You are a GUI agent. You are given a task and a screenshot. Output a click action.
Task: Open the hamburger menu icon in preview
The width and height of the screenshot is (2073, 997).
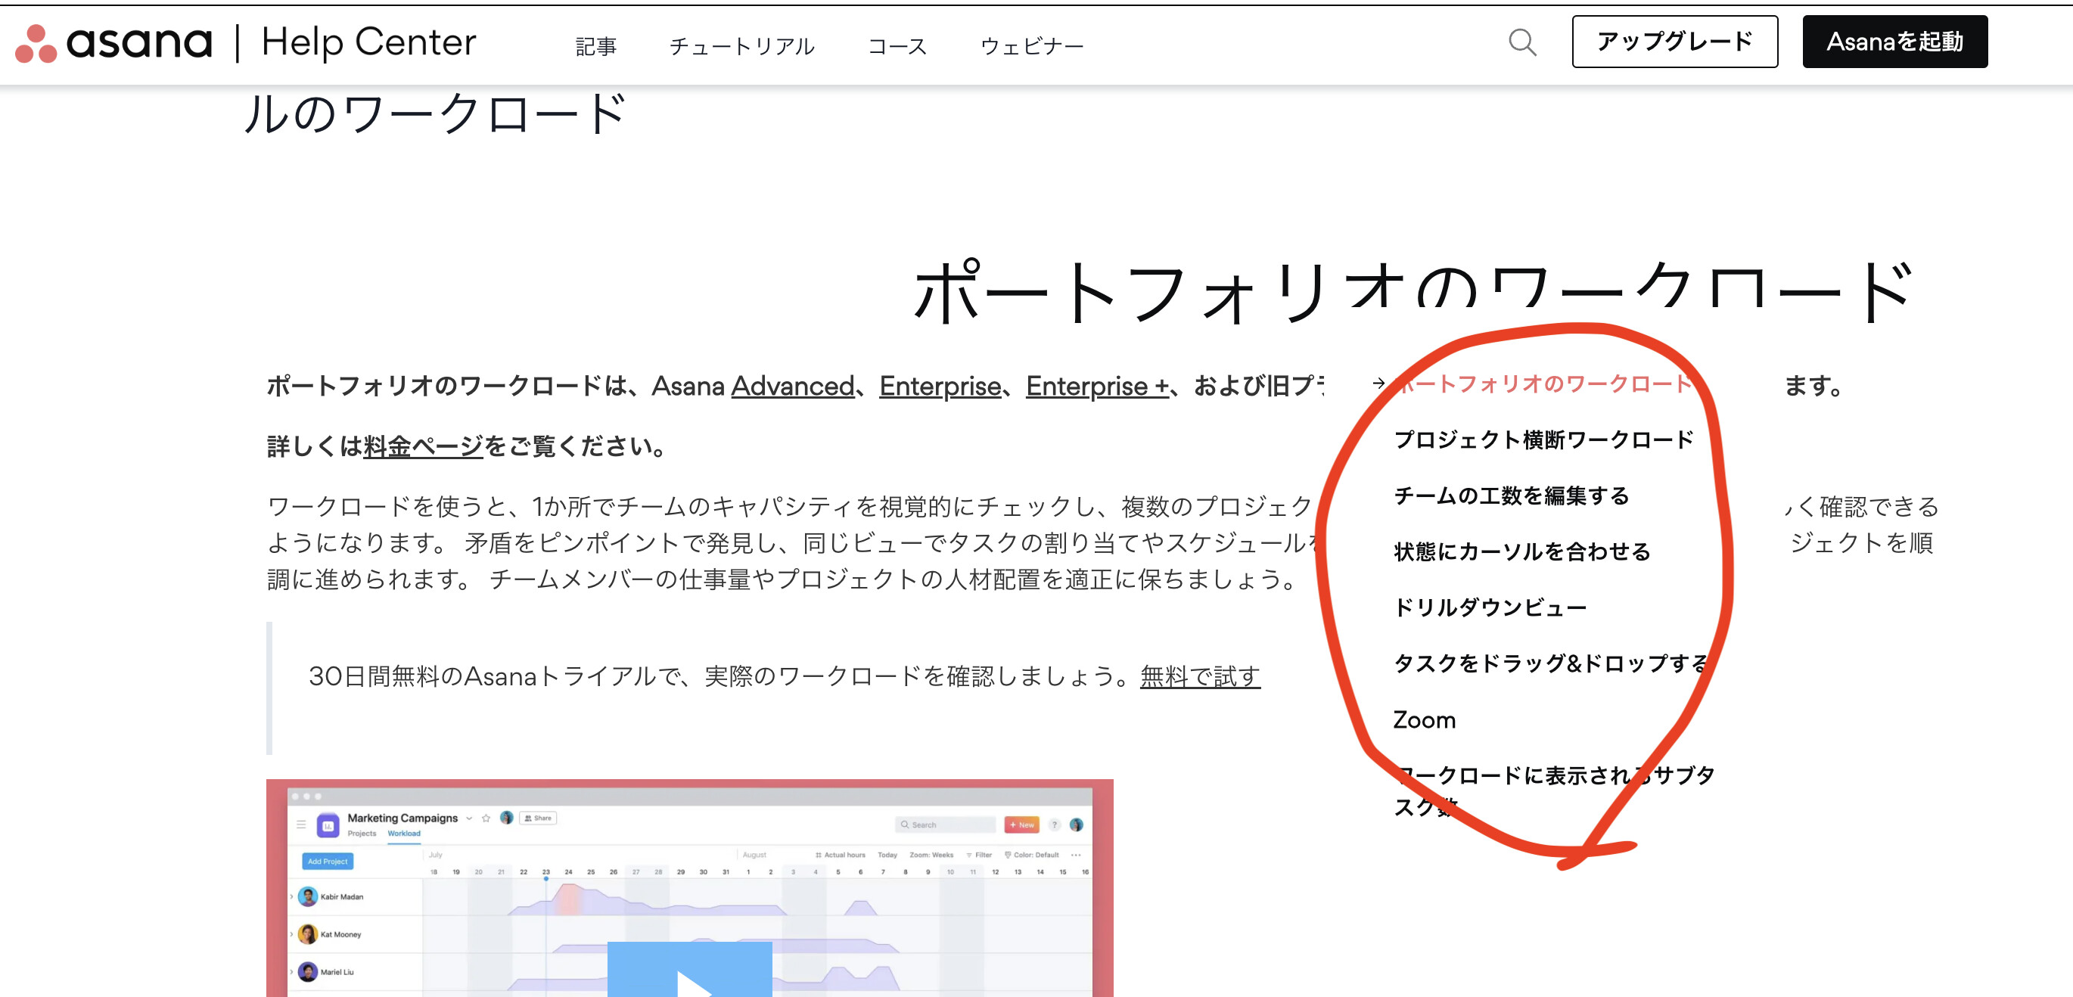[x=301, y=825]
